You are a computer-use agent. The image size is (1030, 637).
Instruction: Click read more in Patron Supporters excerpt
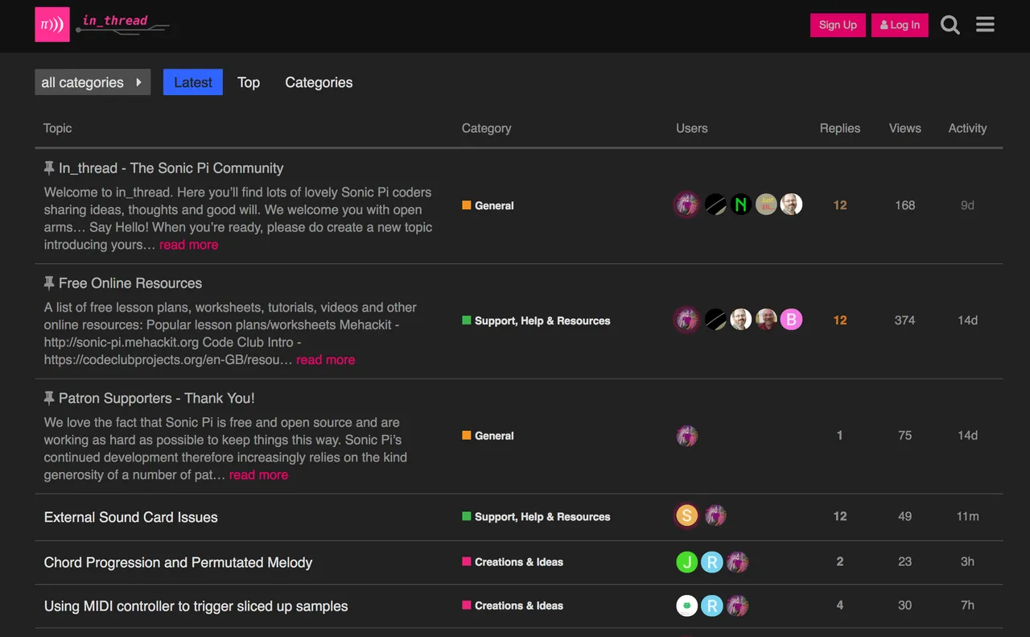pyautogui.click(x=258, y=475)
